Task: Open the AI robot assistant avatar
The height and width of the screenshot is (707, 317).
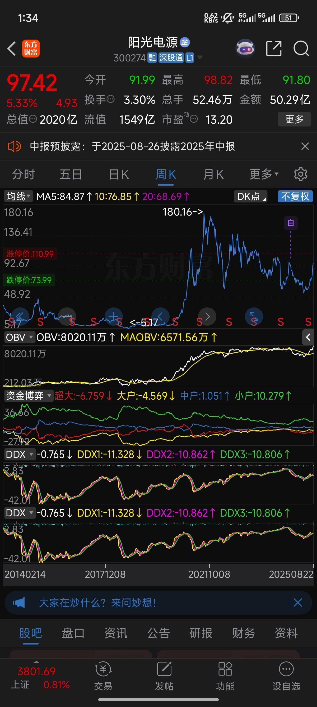Action: pos(245,48)
